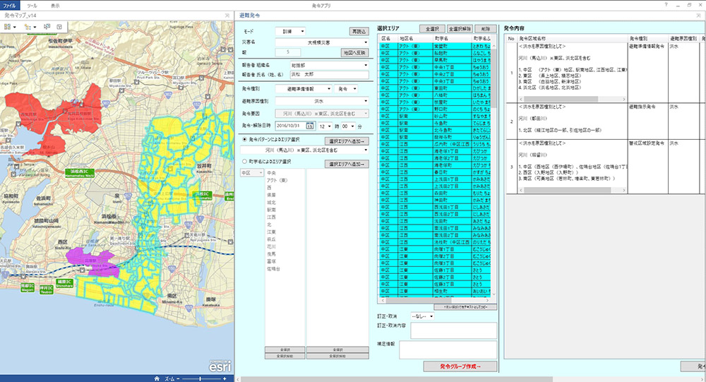Click the 発令グループ作成 button

[x=460, y=366]
